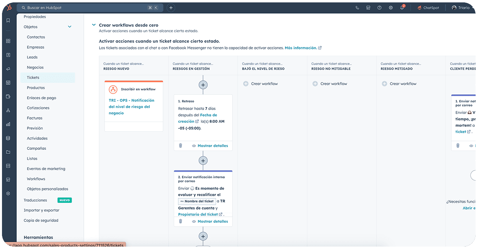Collapse the Objetos section chevron

(70, 27)
